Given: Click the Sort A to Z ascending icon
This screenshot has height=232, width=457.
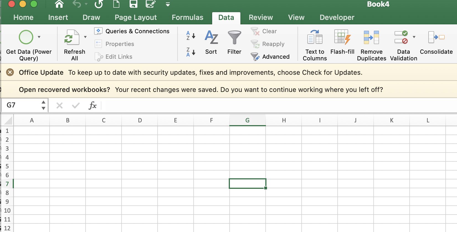Looking at the screenshot, I should point(191,36).
